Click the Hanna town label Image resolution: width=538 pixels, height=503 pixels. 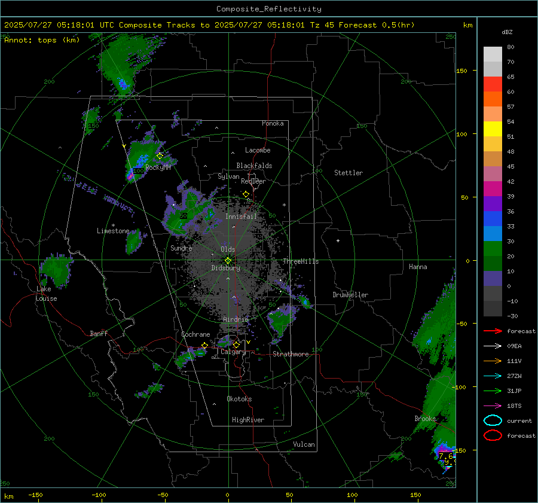click(418, 267)
